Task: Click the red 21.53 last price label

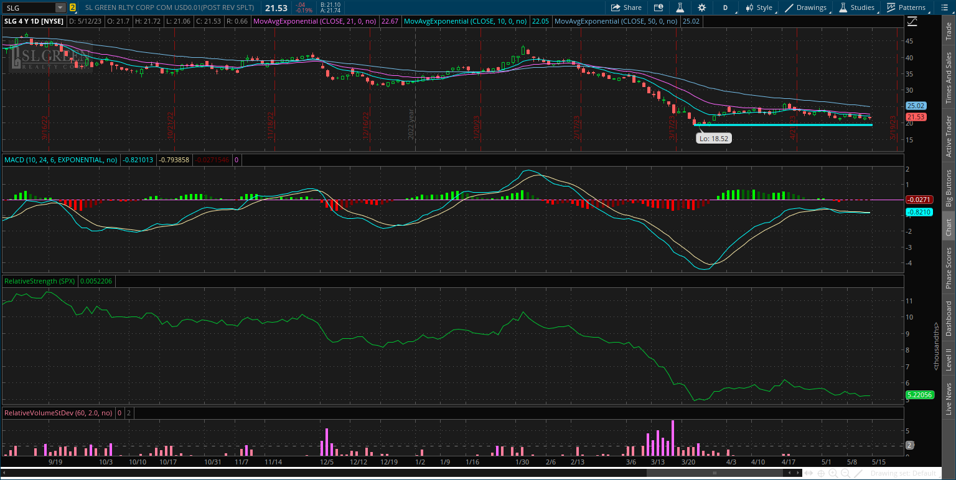Action: click(x=916, y=117)
